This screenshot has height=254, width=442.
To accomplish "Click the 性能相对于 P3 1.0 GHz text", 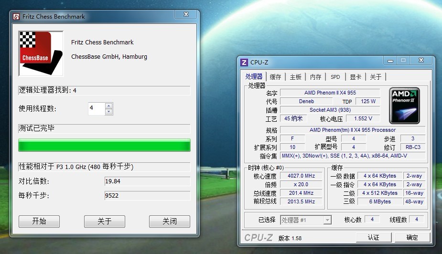I will 76,167.
